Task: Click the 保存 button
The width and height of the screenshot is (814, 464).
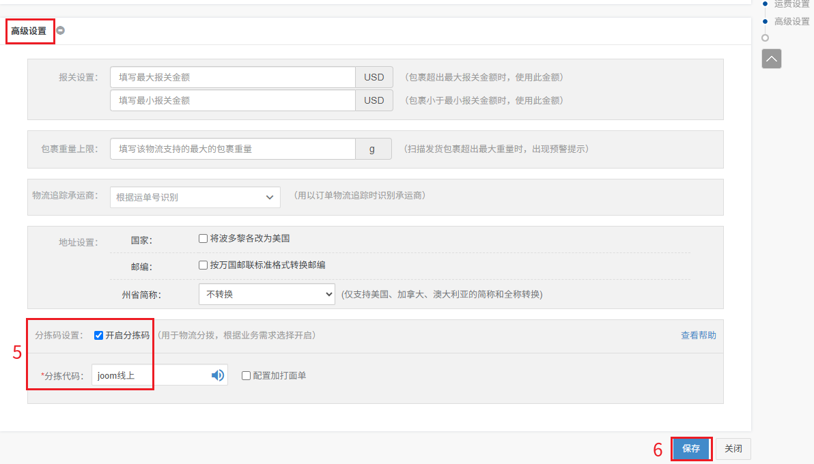Action: pyautogui.click(x=691, y=448)
